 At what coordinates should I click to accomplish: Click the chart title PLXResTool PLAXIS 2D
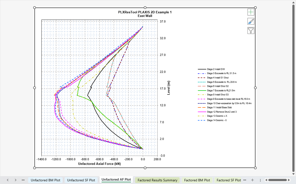pyautogui.click(x=145, y=14)
